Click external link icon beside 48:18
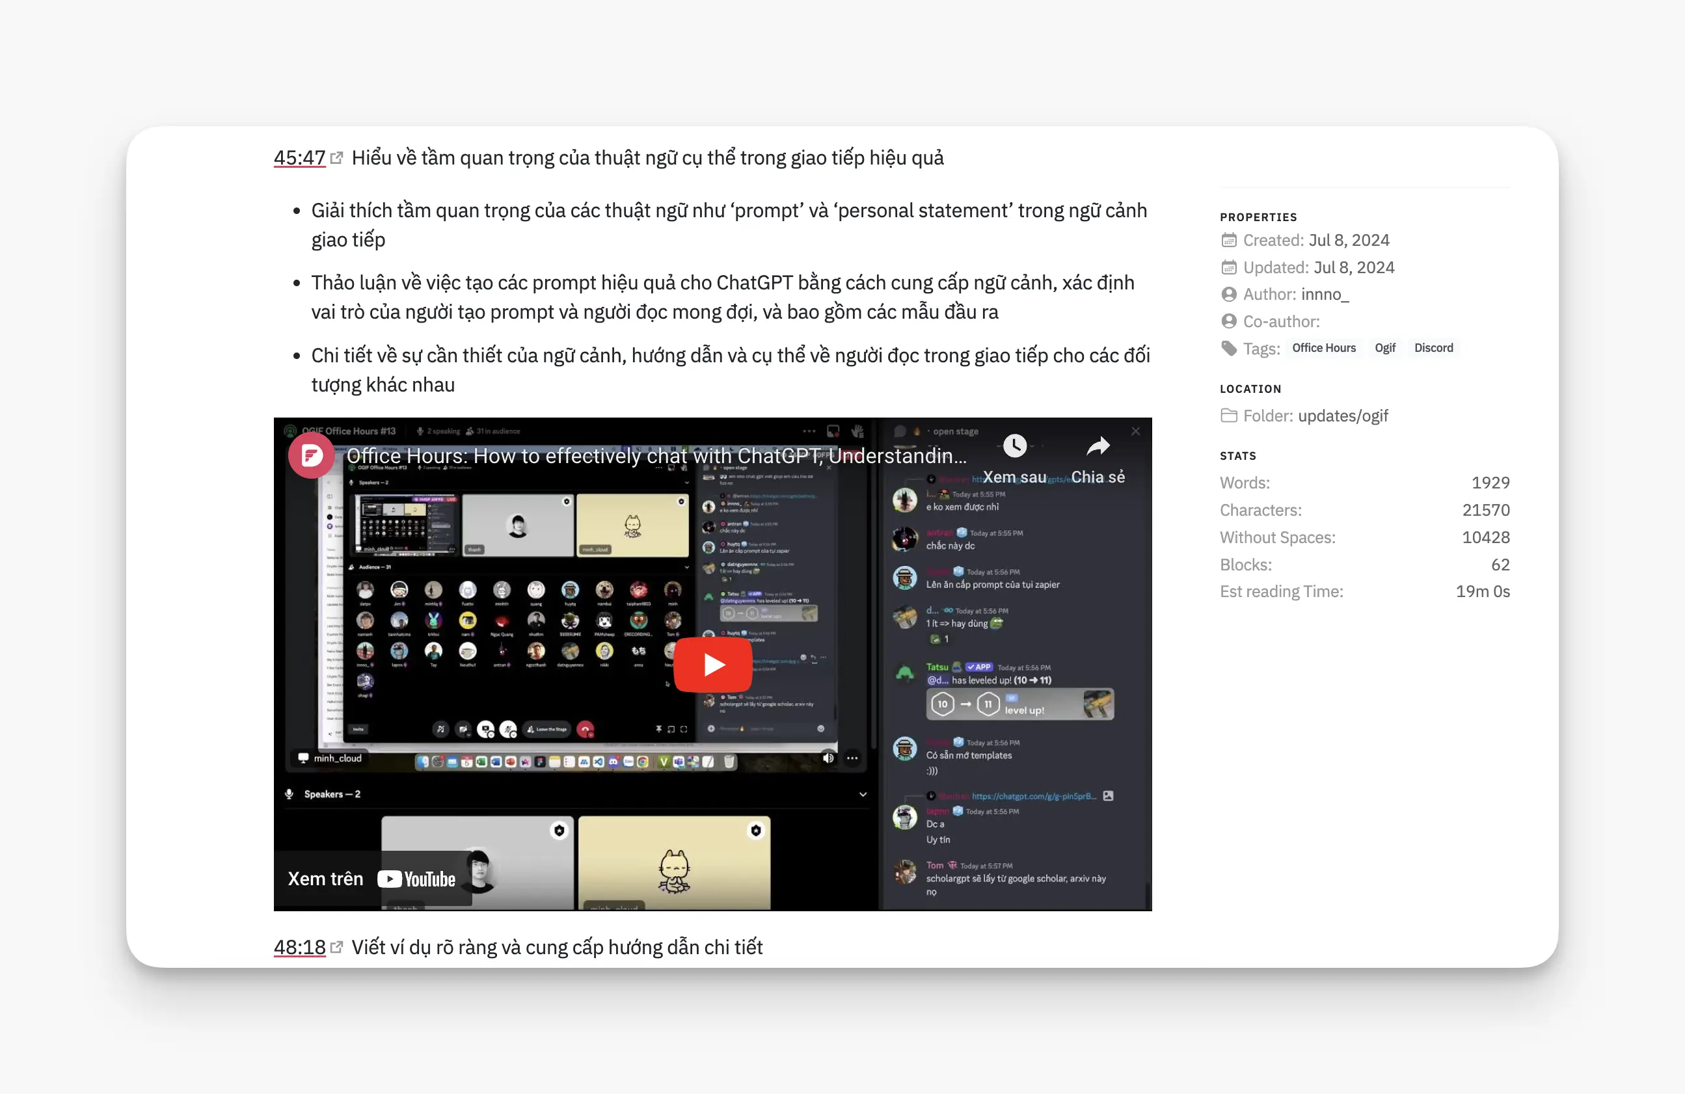 [x=337, y=947]
